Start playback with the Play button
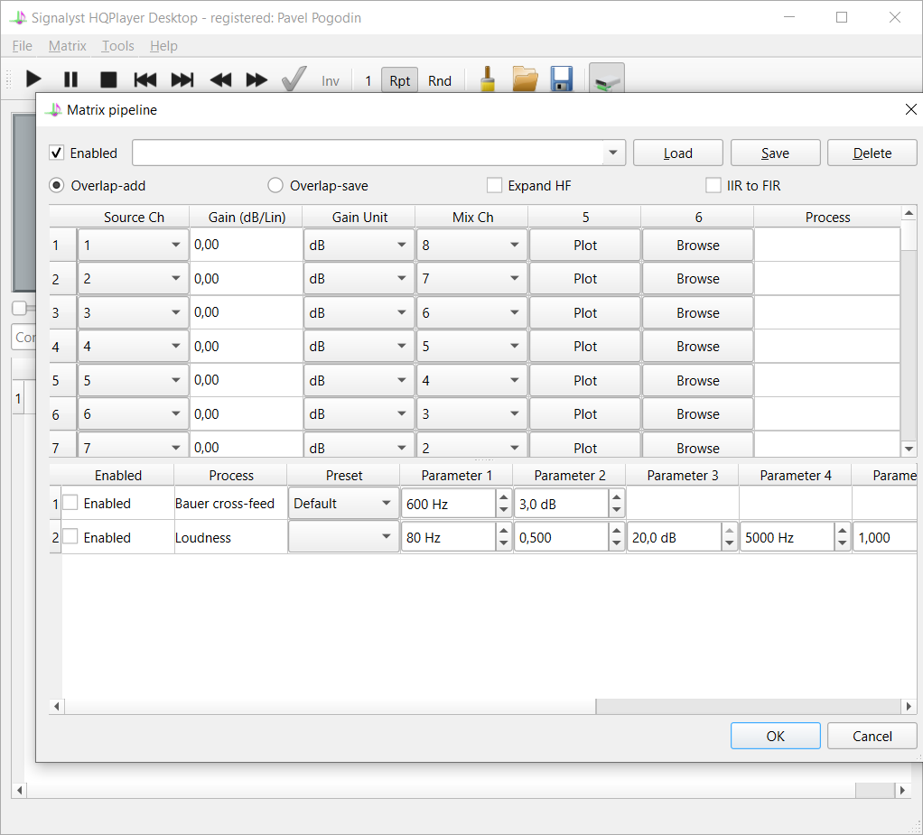The width and height of the screenshot is (923, 835). click(33, 79)
